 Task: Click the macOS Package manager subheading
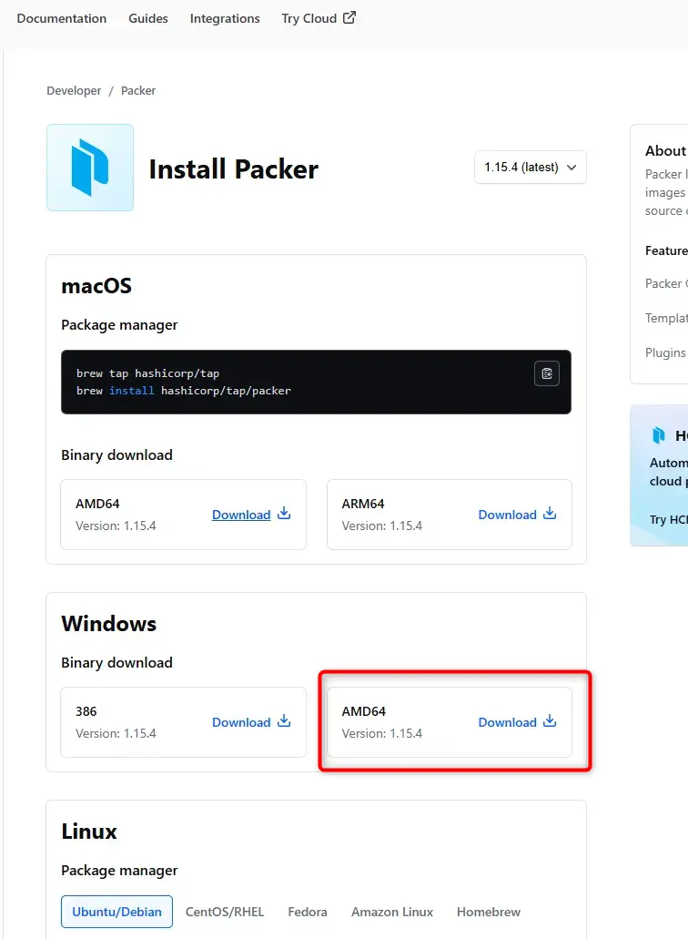click(119, 325)
